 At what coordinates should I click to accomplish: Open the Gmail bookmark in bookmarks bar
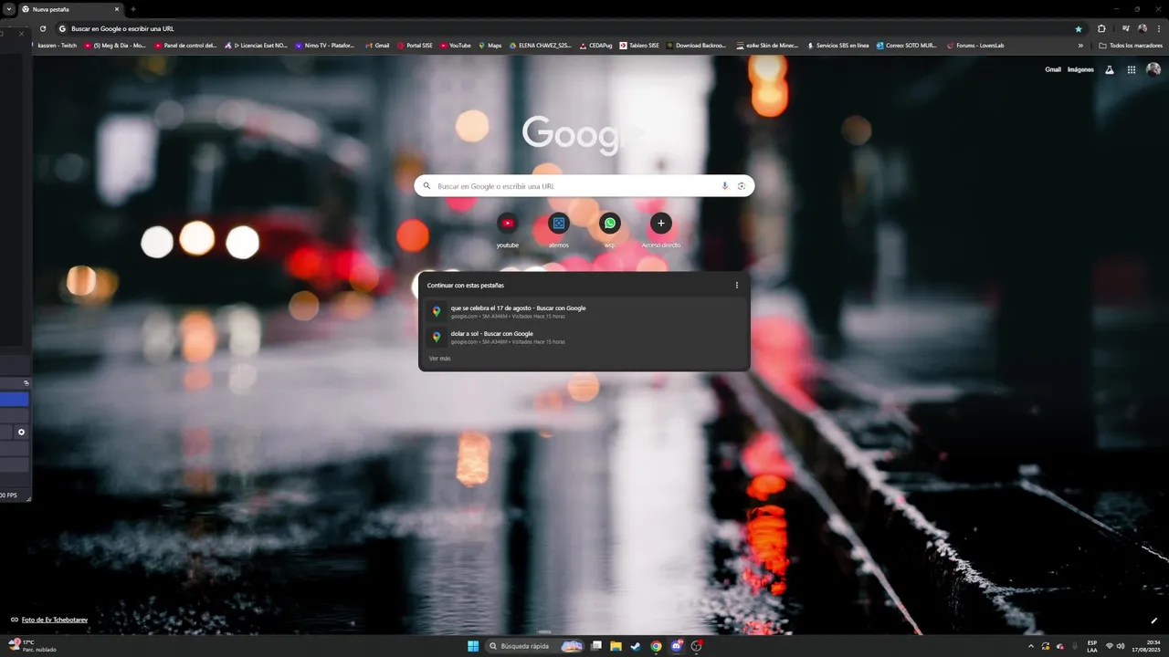(x=377, y=46)
